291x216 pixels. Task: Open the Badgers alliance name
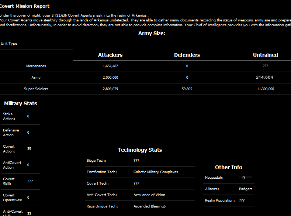(246, 189)
